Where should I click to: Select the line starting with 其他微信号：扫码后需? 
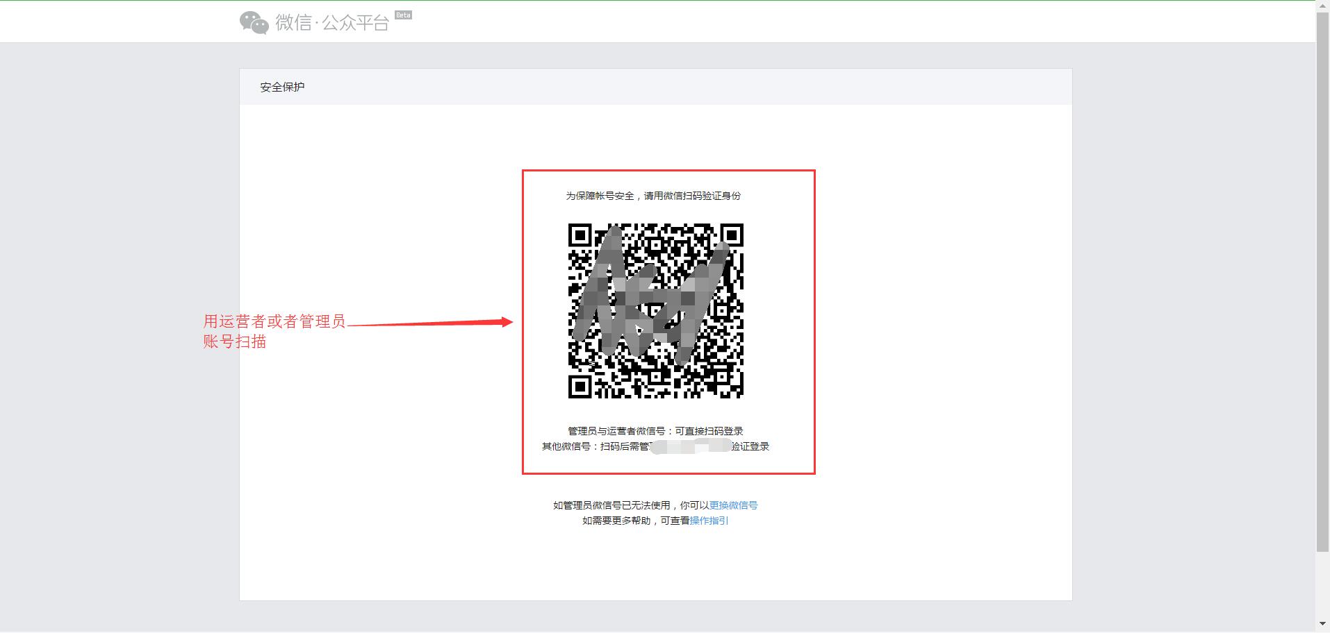click(x=656, y=446)
